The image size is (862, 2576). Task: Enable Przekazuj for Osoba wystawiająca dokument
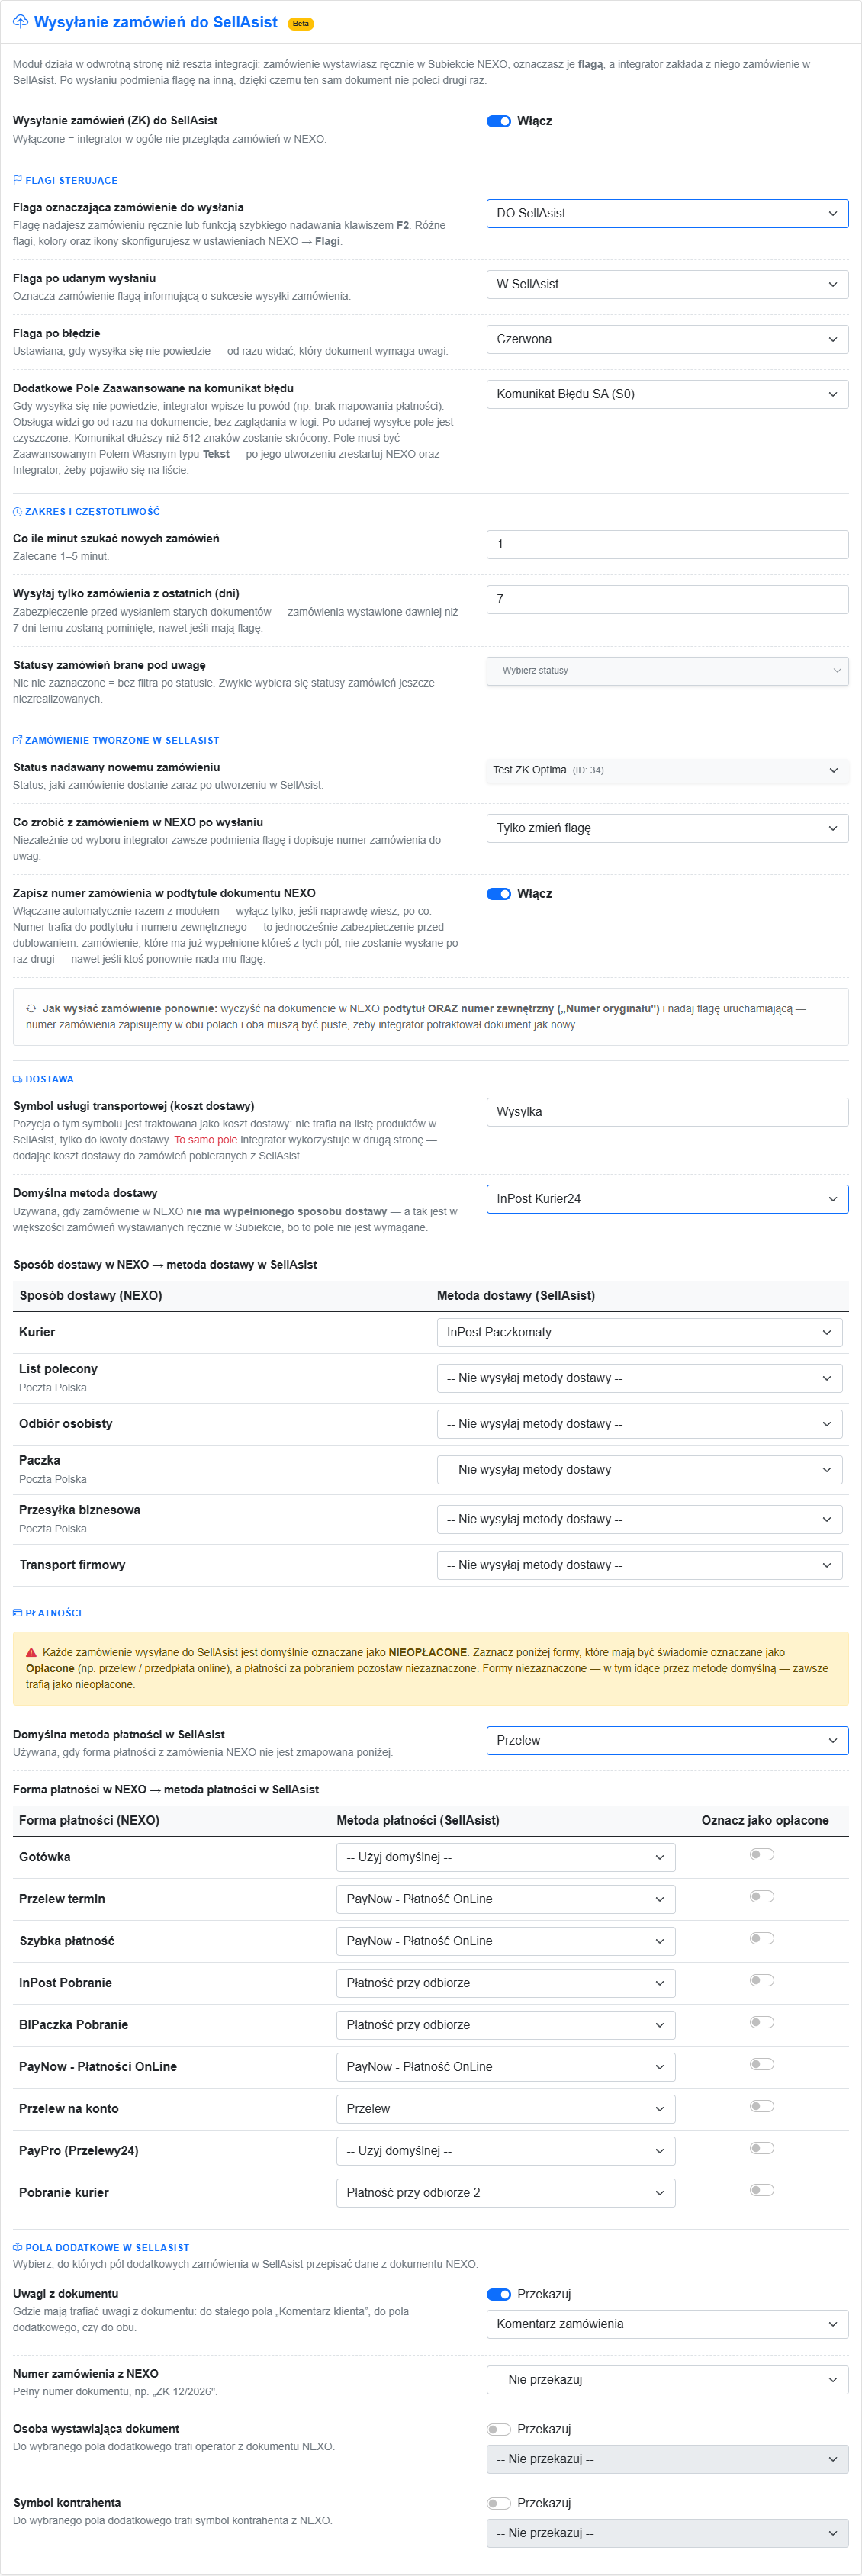pyautogui.click(x=499, y=2429)
